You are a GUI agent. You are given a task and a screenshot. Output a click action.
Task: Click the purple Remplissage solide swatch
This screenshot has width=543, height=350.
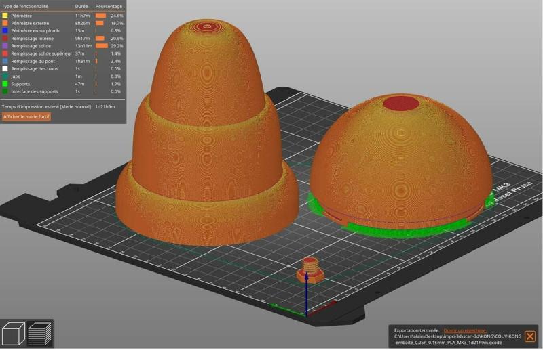tap(5, 45)
